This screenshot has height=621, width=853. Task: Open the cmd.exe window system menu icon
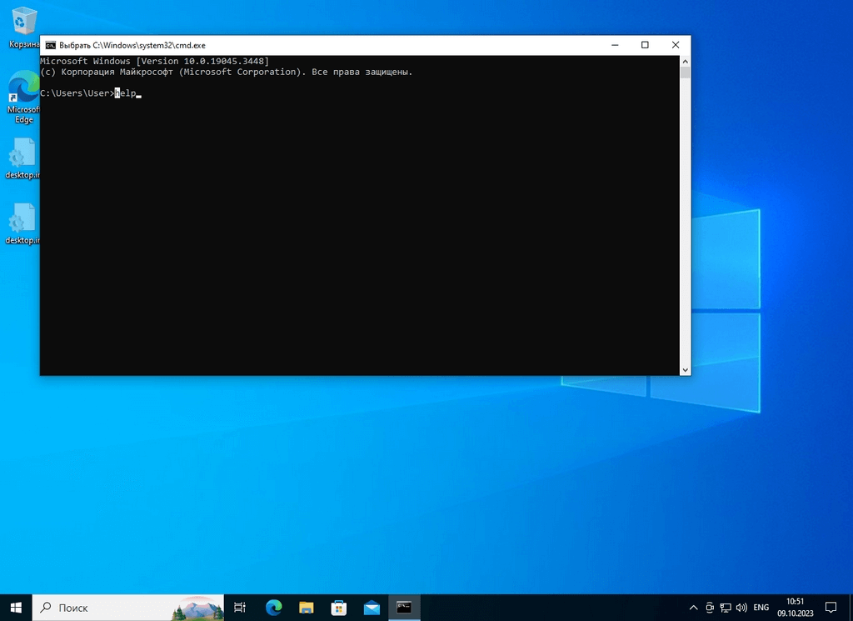pyautogui.click(x=51, y=45)
